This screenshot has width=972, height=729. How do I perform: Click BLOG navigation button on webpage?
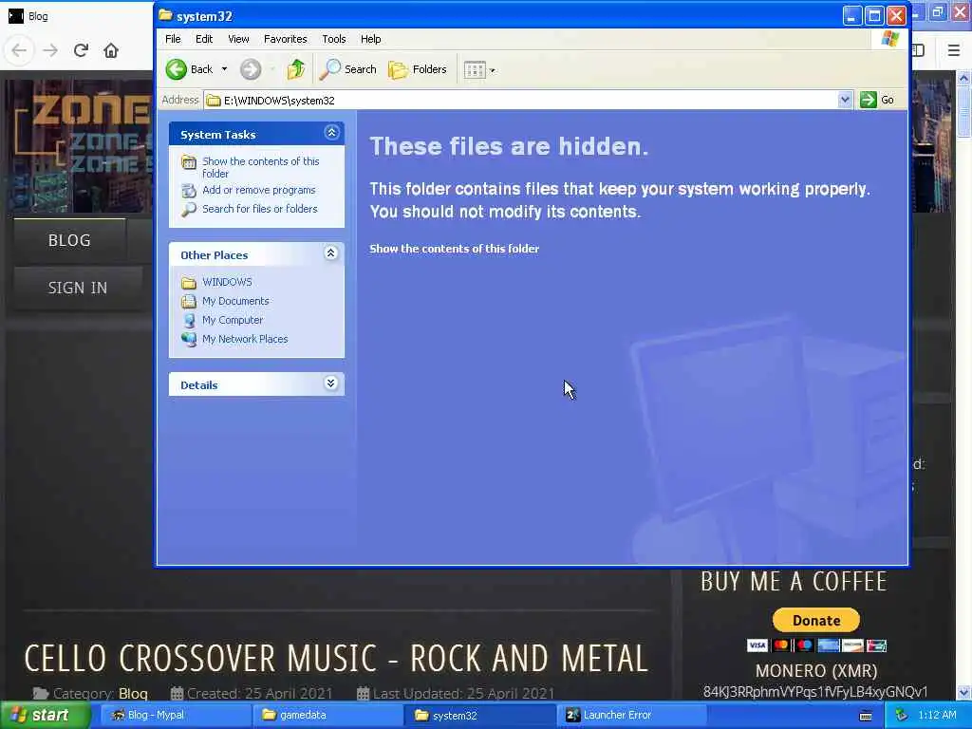69,240
